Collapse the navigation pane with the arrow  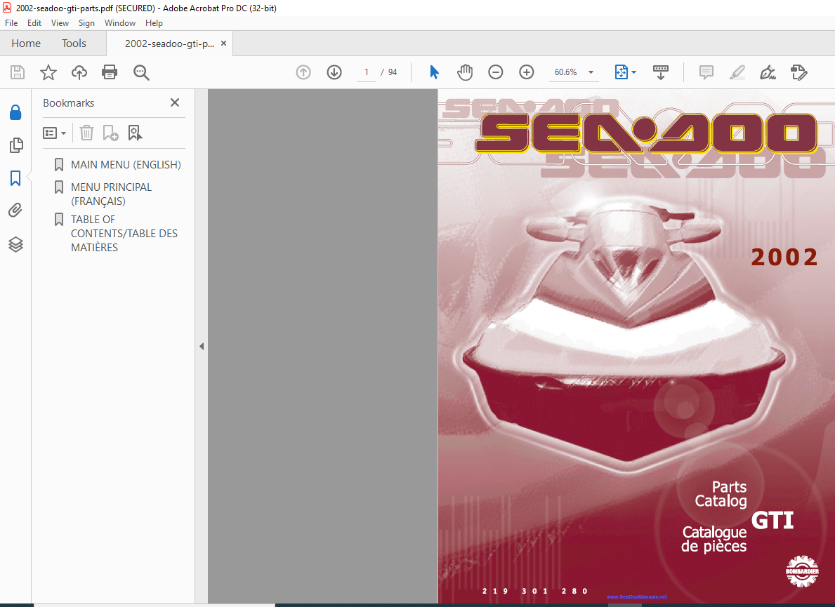(202, 347)
